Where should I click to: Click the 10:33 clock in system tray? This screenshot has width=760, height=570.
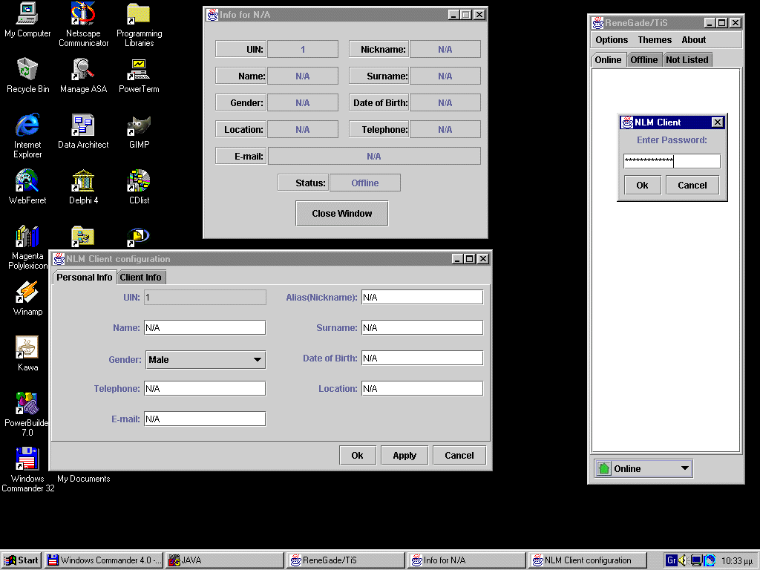[x=737, y=561]
